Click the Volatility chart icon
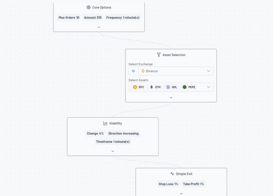 [x=105, y=123]
